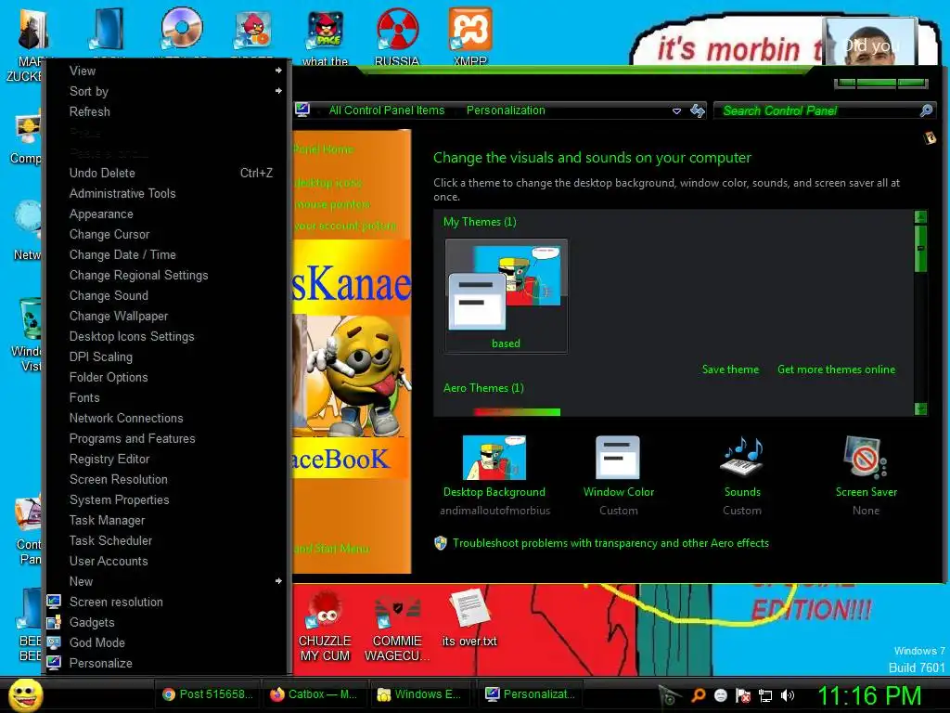
Task: Click the Control Panel address bar icon
Action: click(302, 110)
